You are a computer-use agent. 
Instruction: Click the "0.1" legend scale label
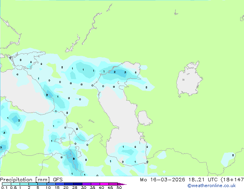pos(4,187)
